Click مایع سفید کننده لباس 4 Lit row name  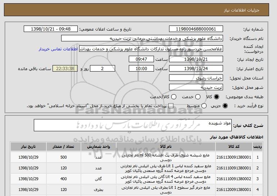(x=166, y=179)
